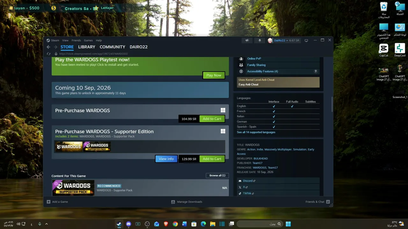
Task: Show hidden system tray icons
Action: (x=47, y=224)
